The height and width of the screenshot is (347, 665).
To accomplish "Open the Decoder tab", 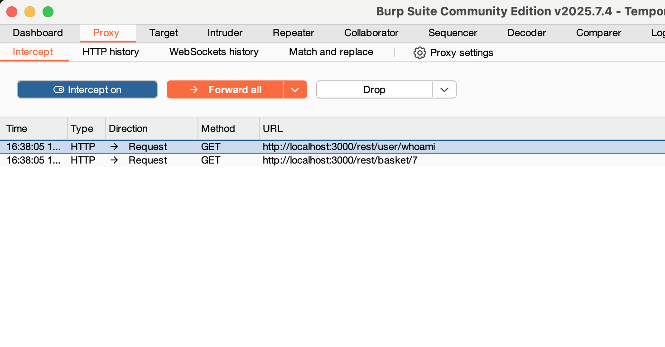I will tap(526, 33).
